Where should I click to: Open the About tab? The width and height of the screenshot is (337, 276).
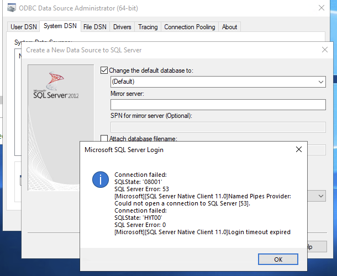click(229, 27)
